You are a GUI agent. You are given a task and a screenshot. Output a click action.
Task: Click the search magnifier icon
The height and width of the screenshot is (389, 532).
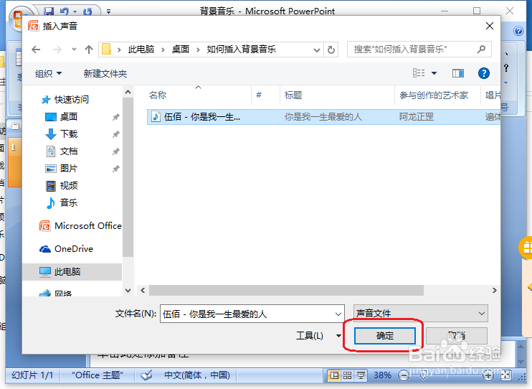[481, 50]
